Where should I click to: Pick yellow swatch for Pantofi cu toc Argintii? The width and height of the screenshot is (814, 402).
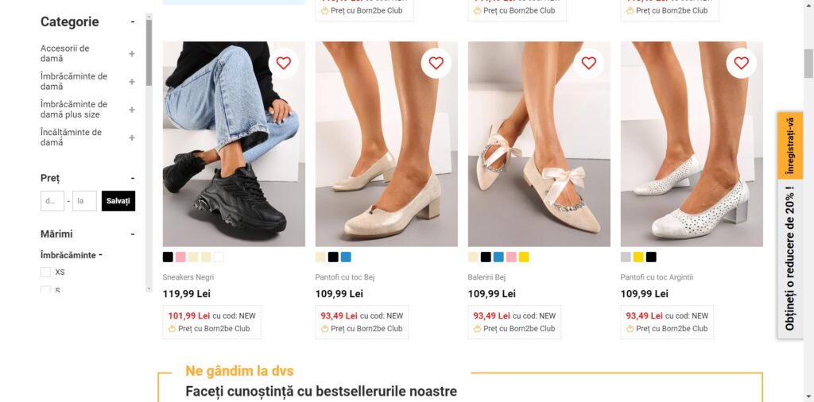pos(638,257)
